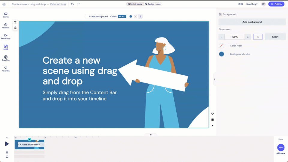The image size is (288, 162).
Task: Click the music track icon
Action: [x=7, y=157]
